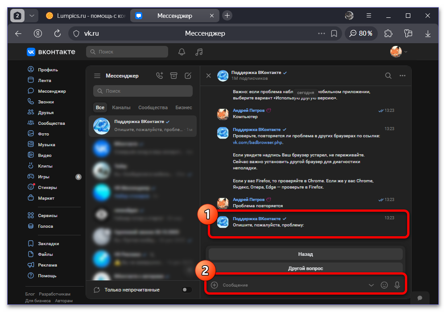This screenshot has width=446, height=312.
Task: Open the music note icon in header
Action: pos(199,52)
